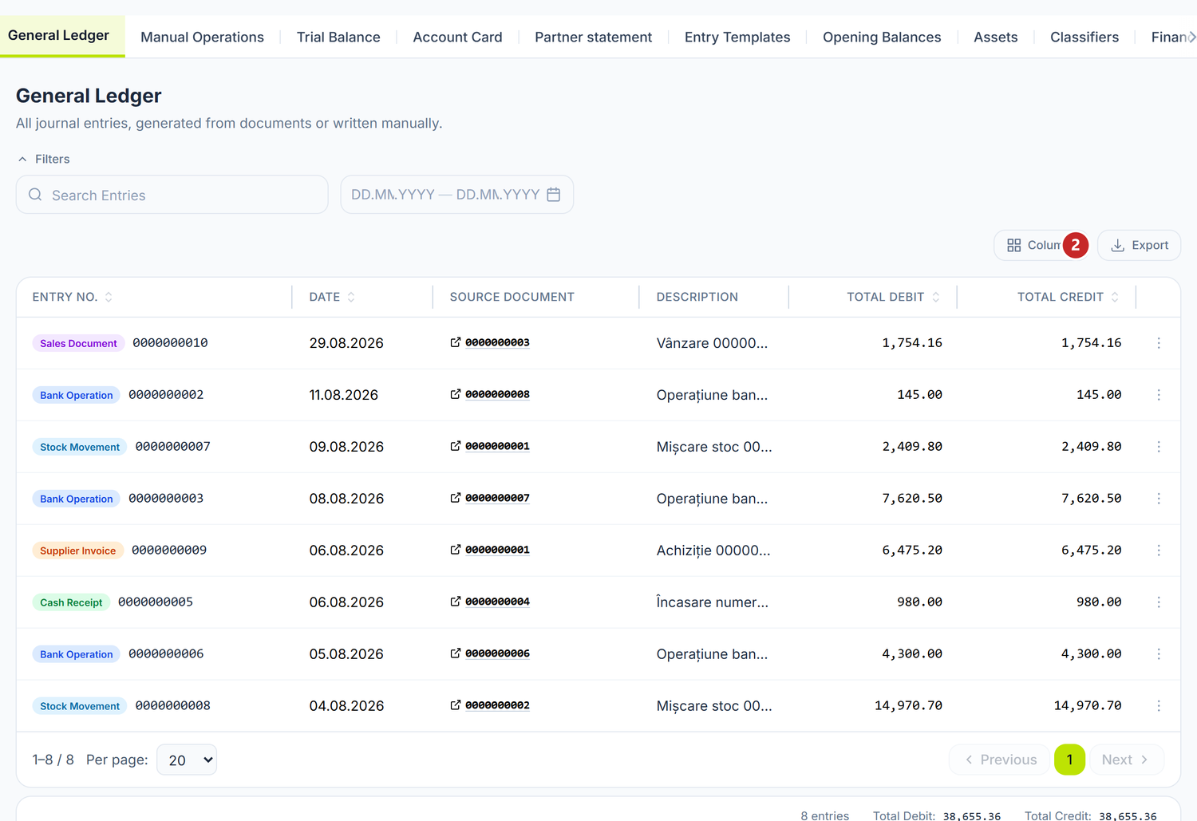Switch to the Opening Balances tab
This screenshot has height=821, width=1197.
click(882, 37)
